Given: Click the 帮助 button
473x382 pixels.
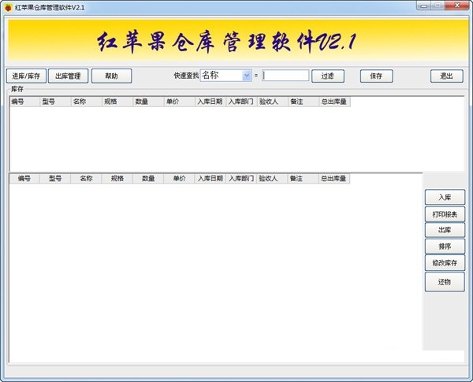Looking at the screenshot, I should (x=111, y=76).
